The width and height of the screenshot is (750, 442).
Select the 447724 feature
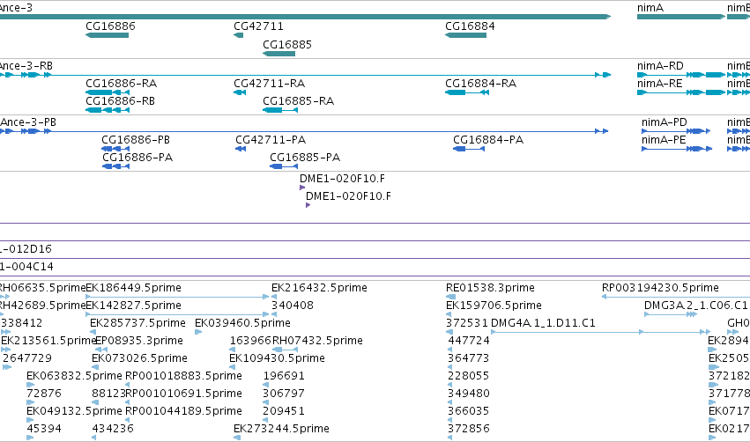coord(451,350)
